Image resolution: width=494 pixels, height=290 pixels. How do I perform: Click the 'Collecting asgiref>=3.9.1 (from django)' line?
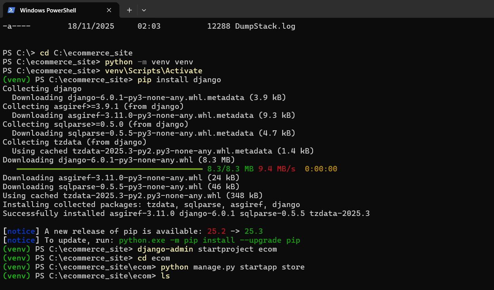[x=93, y=107]
